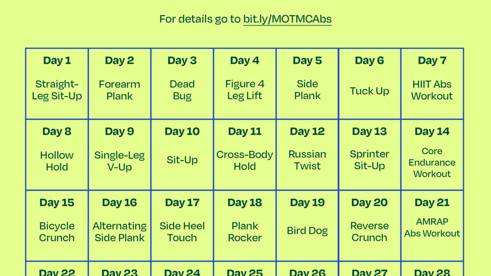The image size is (491, 276).
Task: Open the Day 7 HIIT Abs Workout
Action: (432, 84)
